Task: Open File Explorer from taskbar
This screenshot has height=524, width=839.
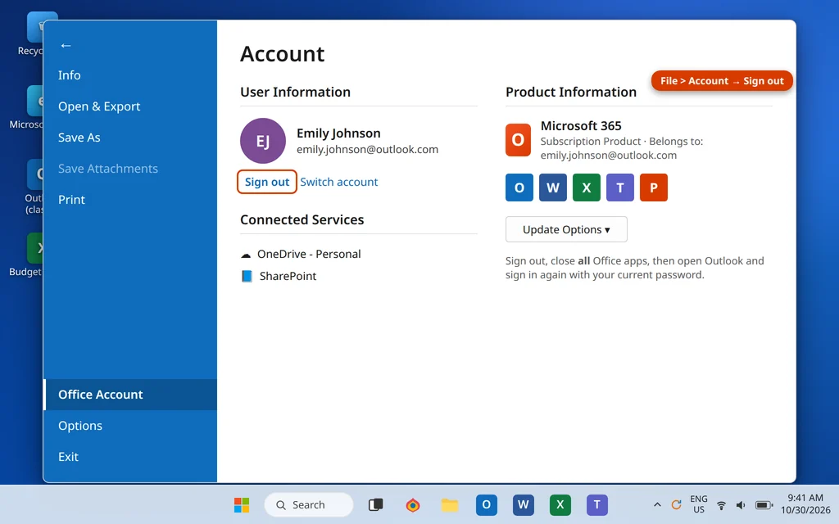Action: 450,504
